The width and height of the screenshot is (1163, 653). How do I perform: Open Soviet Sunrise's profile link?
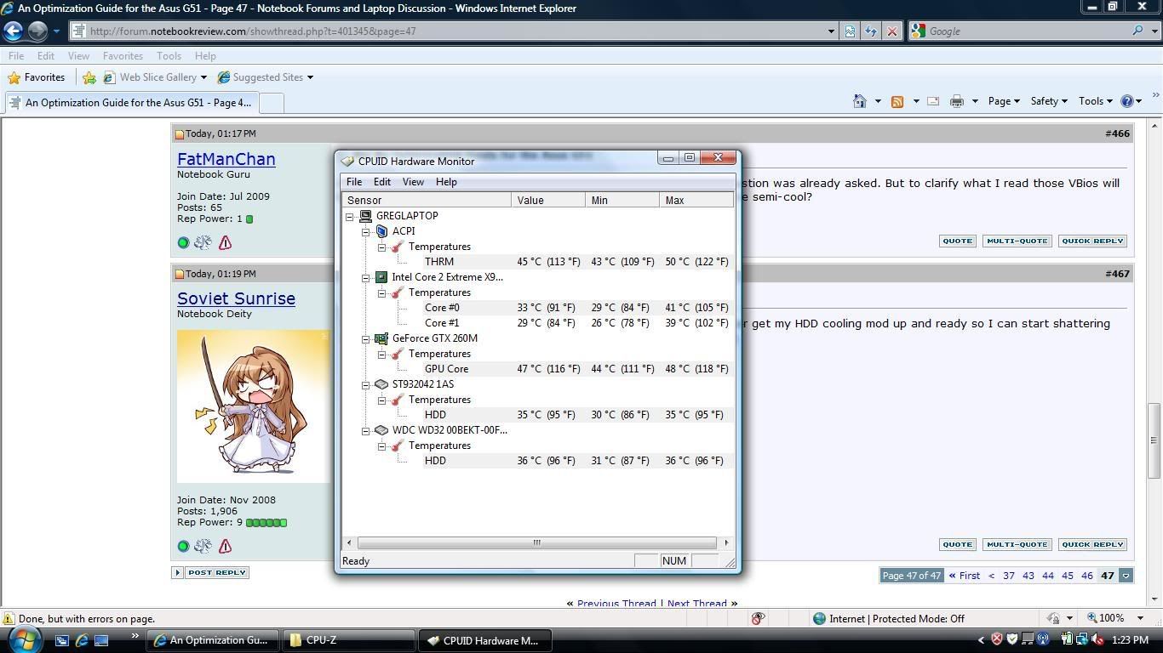[236, 298]
